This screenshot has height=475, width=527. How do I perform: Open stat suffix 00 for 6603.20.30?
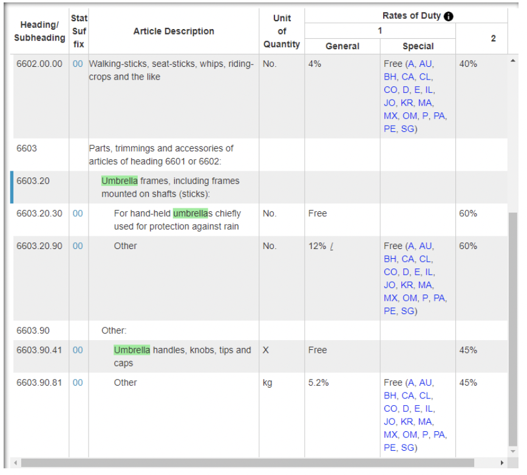pyautogui.click(x=78, y=213)
